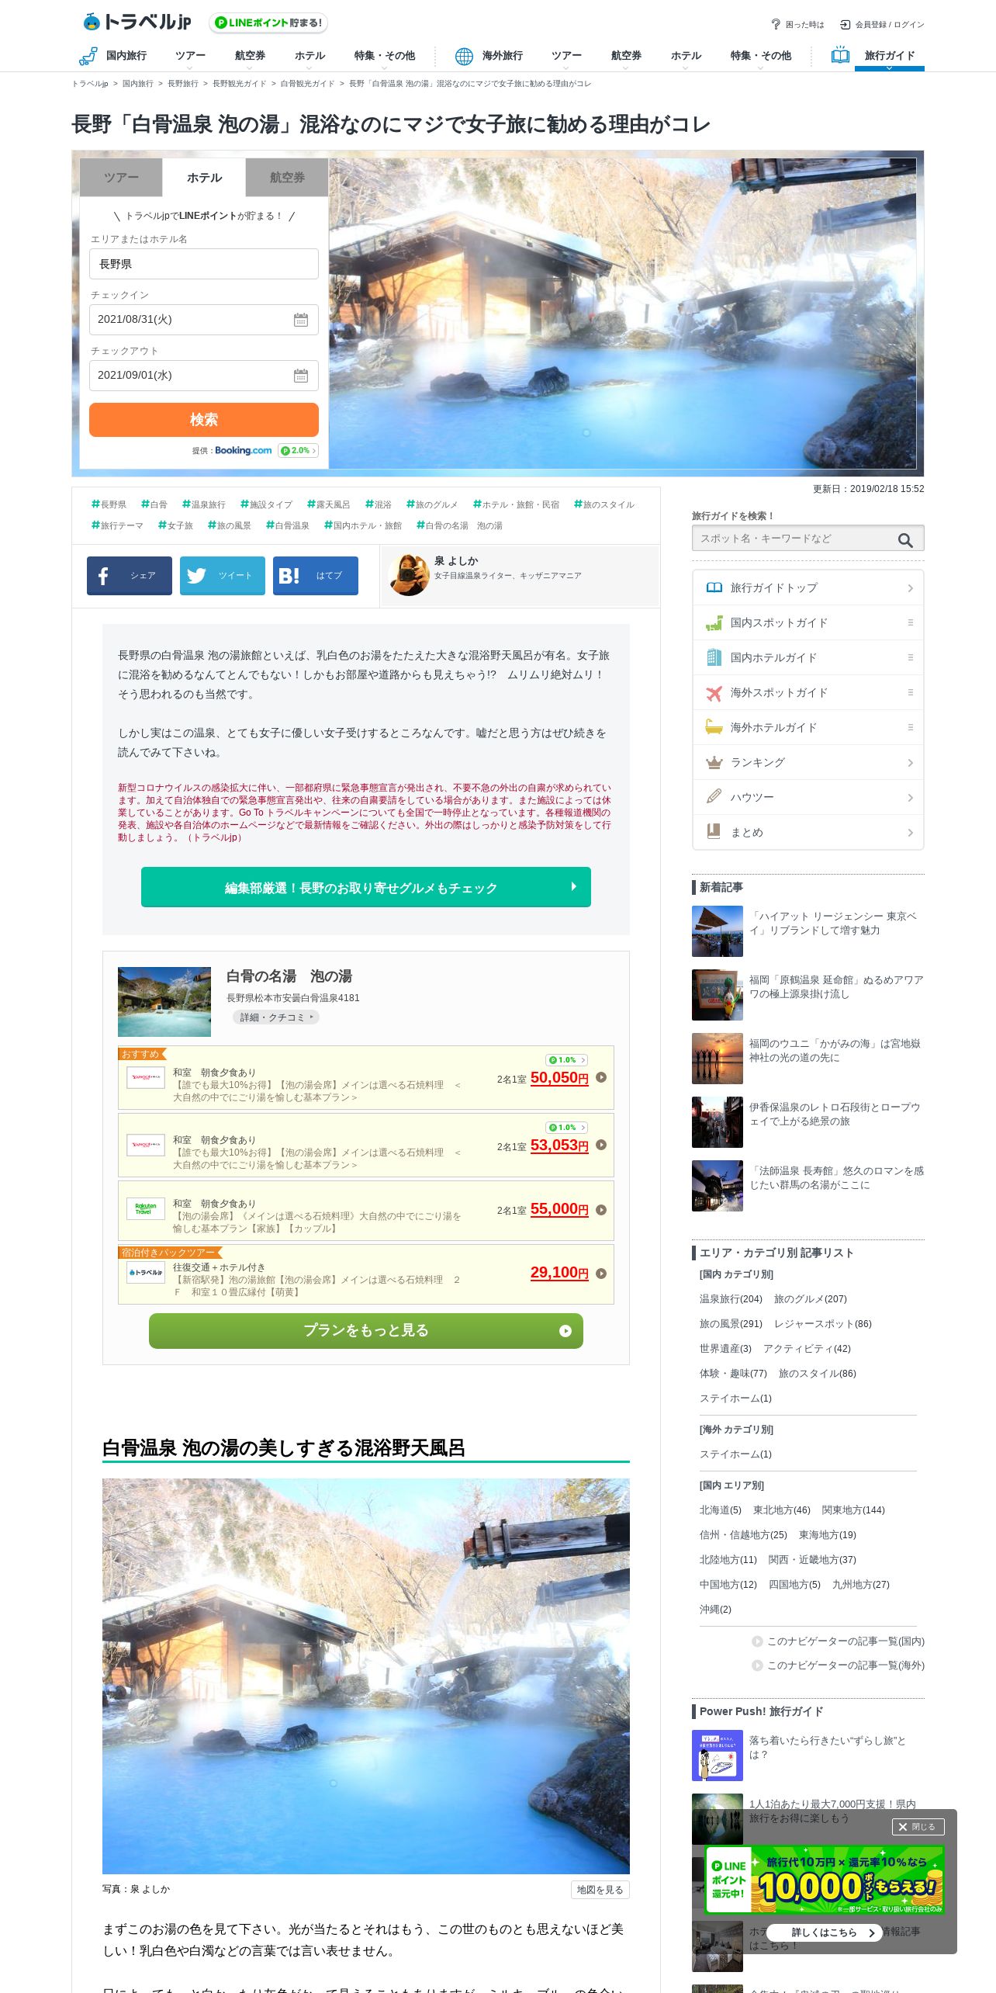The image size is (996, 1993).
Task: Click the ランキング crown icon
Action: point(714,762)
